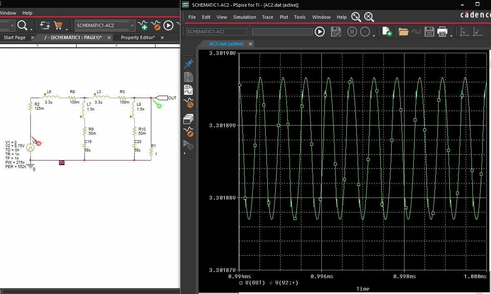Switch to the Property Editor tab

coord(138,37)
